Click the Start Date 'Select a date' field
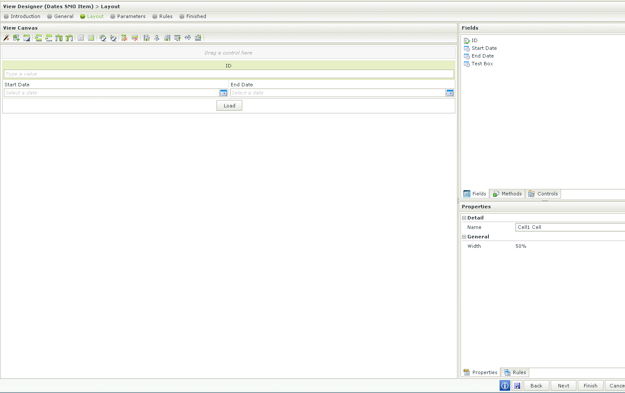 pyautogui.click(x=112, y=93)
